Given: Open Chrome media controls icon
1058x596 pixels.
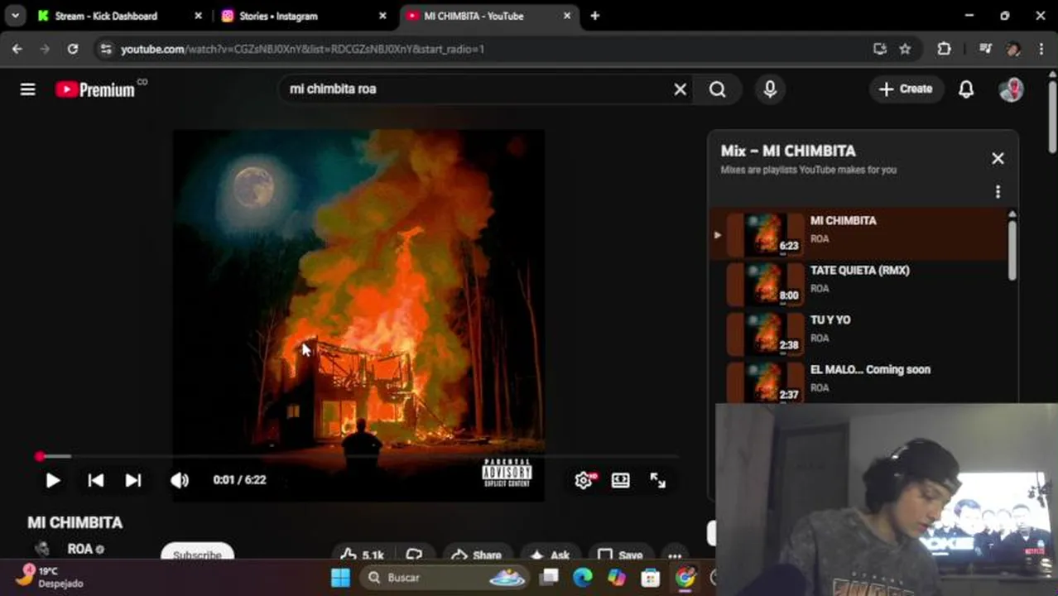Looking at the screenshot, I should [985, 49].
